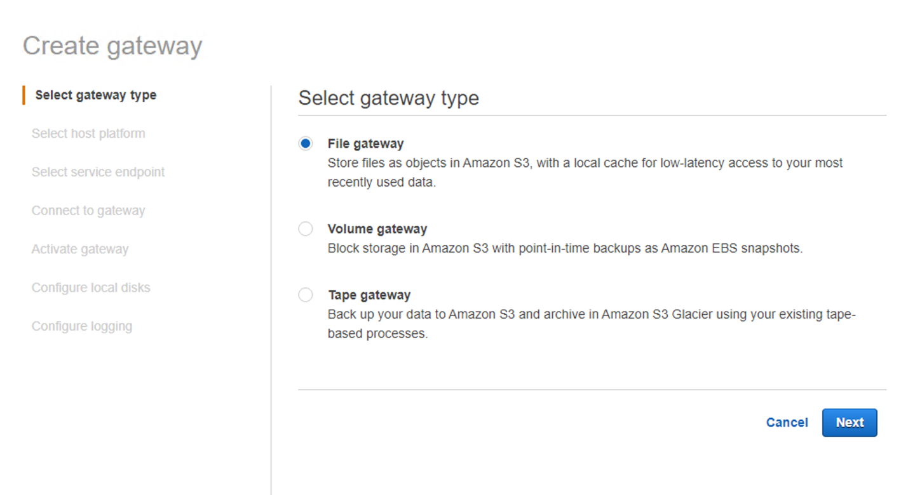
Task: Open the Activate gateway step
Action: point(80,249)
